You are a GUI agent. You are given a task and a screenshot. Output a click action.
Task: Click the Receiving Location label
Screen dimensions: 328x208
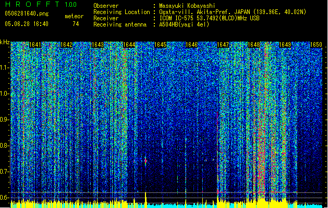click(122, 12)
